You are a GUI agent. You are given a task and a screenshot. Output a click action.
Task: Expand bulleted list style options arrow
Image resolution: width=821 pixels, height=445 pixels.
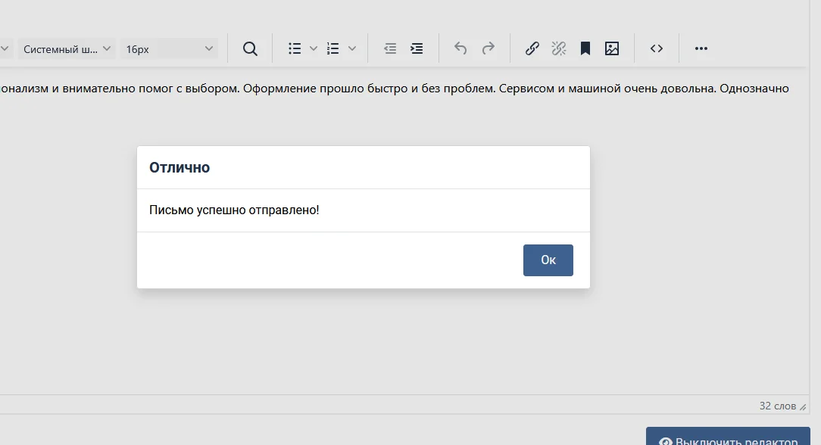pyautogui.click(x=313, y=48)
